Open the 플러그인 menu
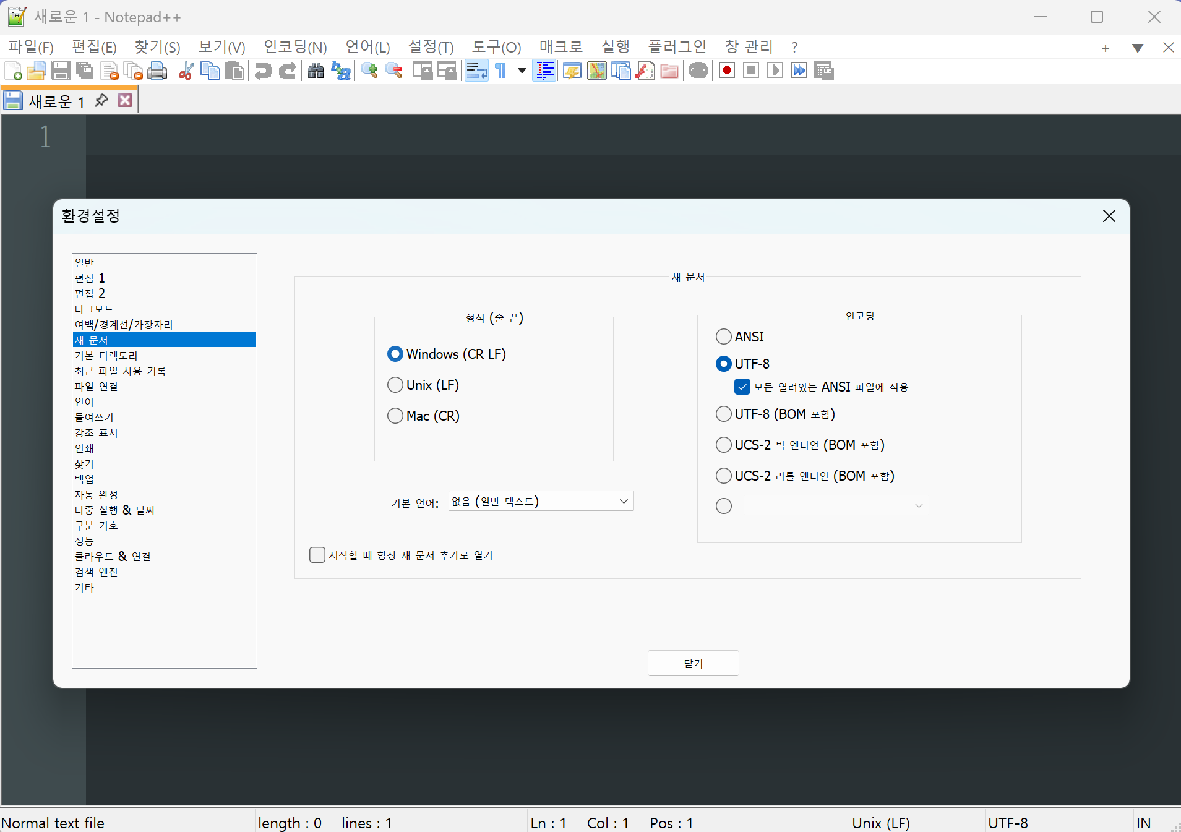 pyautogui.click(x=677, y=47)
